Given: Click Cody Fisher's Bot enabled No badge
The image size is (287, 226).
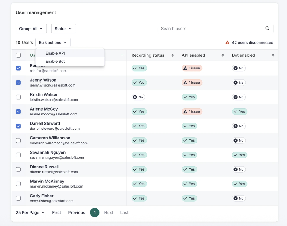Looking at the screenshot, I should coord(239,198).
